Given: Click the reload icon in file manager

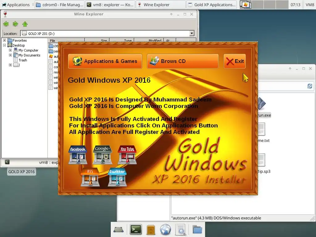Looking at the screenshot, I should (x=310, y=86).
